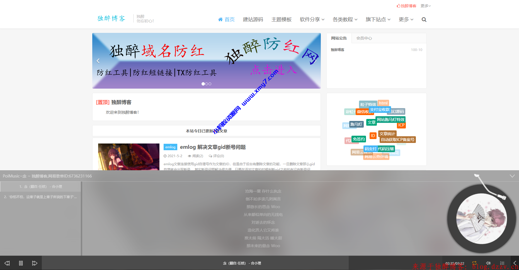Go back to the previous track
Screen dimensions: 519x270
(7, 263)
